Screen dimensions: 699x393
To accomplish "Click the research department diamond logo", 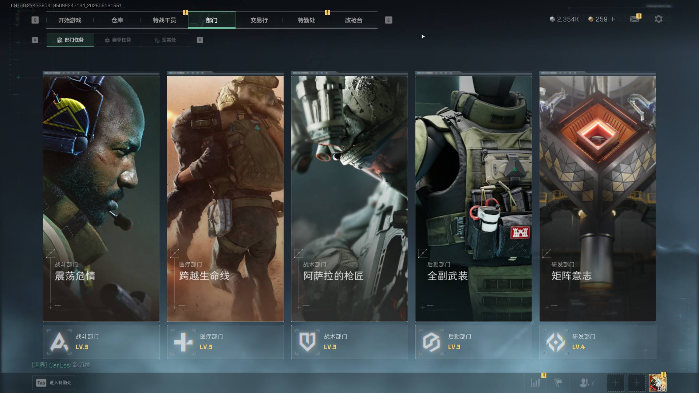I will click(x=556, y=342).
